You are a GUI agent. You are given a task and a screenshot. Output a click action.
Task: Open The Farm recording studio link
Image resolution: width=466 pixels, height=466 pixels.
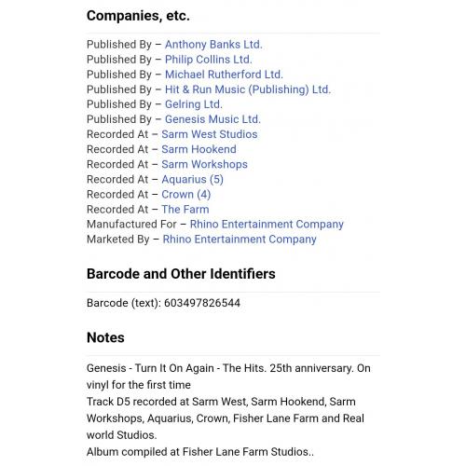[185, 209]
